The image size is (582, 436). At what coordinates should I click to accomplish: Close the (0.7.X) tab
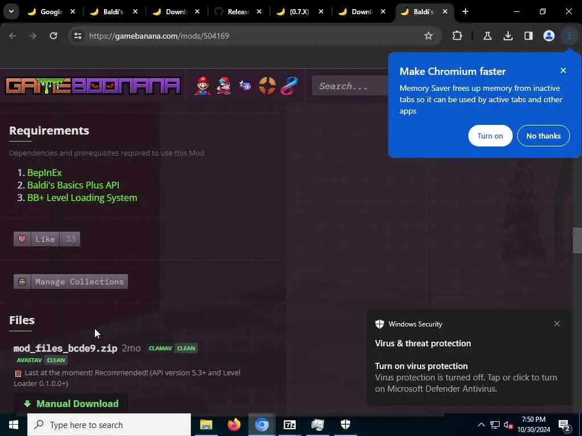pyautogui.click(x=321, y=11)
